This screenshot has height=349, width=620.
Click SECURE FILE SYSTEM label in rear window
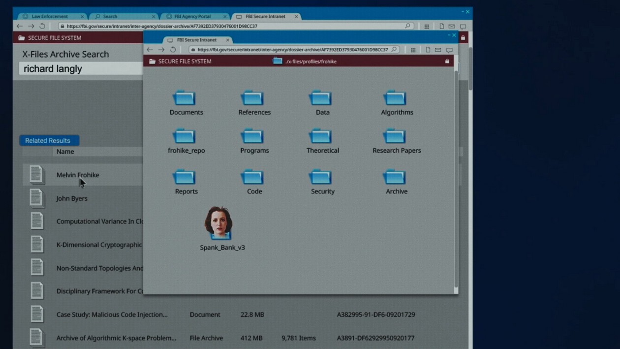pyautogui.click(x=55, y=38)
